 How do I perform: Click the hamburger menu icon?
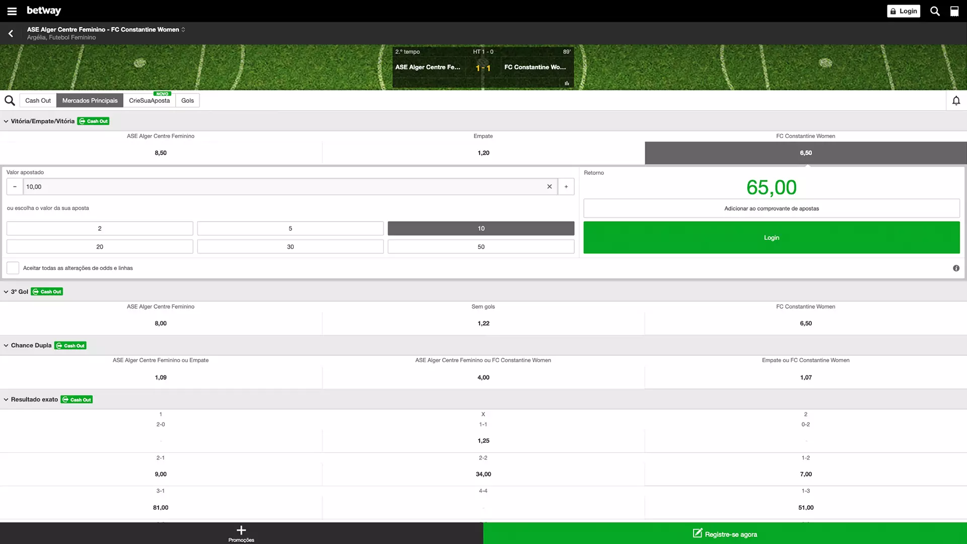click(x=12, y=11)
